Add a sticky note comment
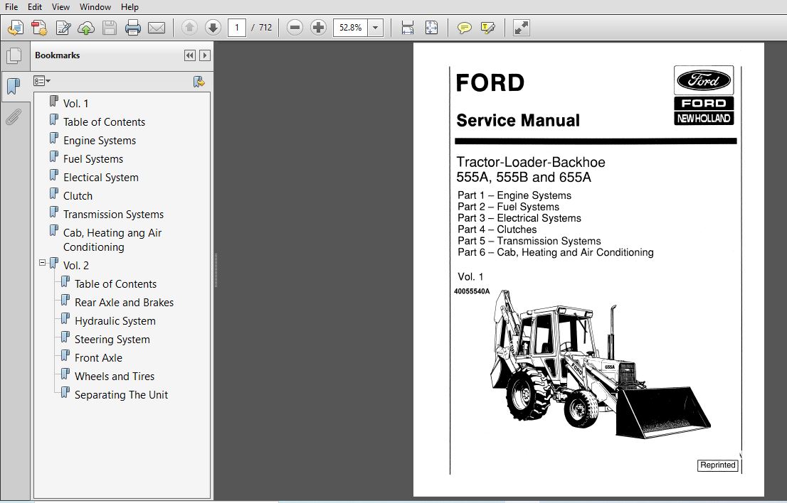This screenshot has height=503, width=787. (x=464, y=28)
